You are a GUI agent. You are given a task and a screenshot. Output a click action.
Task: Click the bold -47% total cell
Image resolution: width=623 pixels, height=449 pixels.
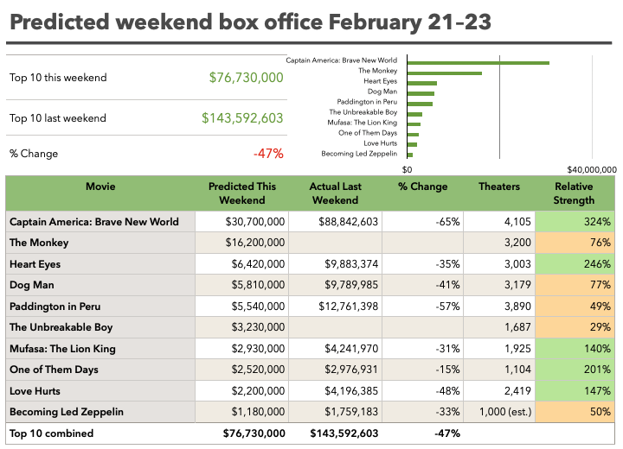coord(447,433)
